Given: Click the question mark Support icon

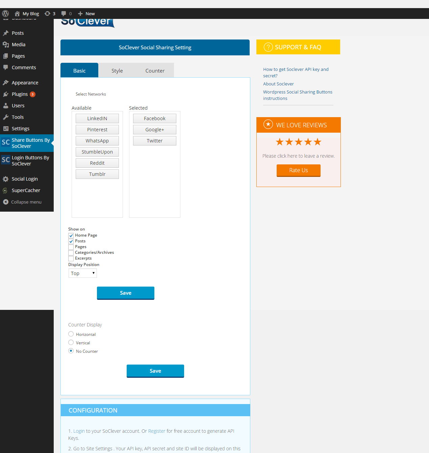Looking at the screenshot, I should 268,47.
